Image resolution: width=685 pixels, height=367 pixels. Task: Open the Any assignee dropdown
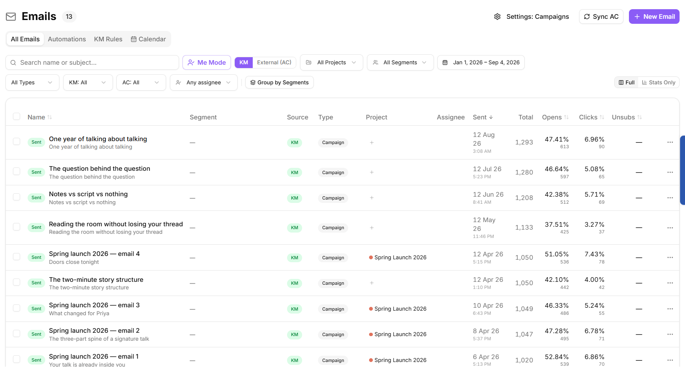tap(204, 83)
